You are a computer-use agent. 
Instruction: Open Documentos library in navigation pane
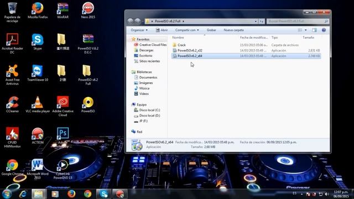[x=145, y=77]
